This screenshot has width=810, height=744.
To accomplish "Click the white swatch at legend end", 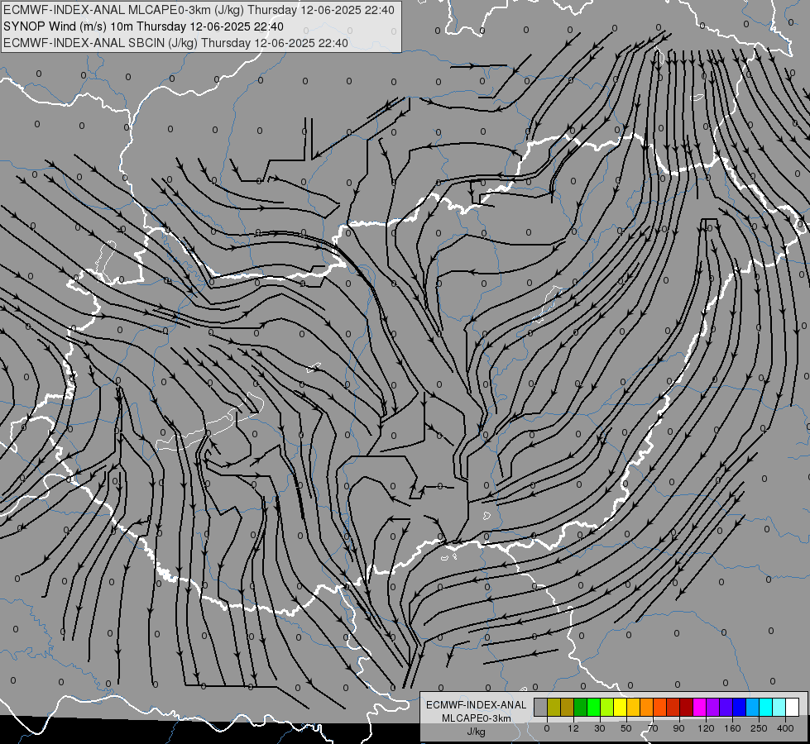I will pos(792,707).
